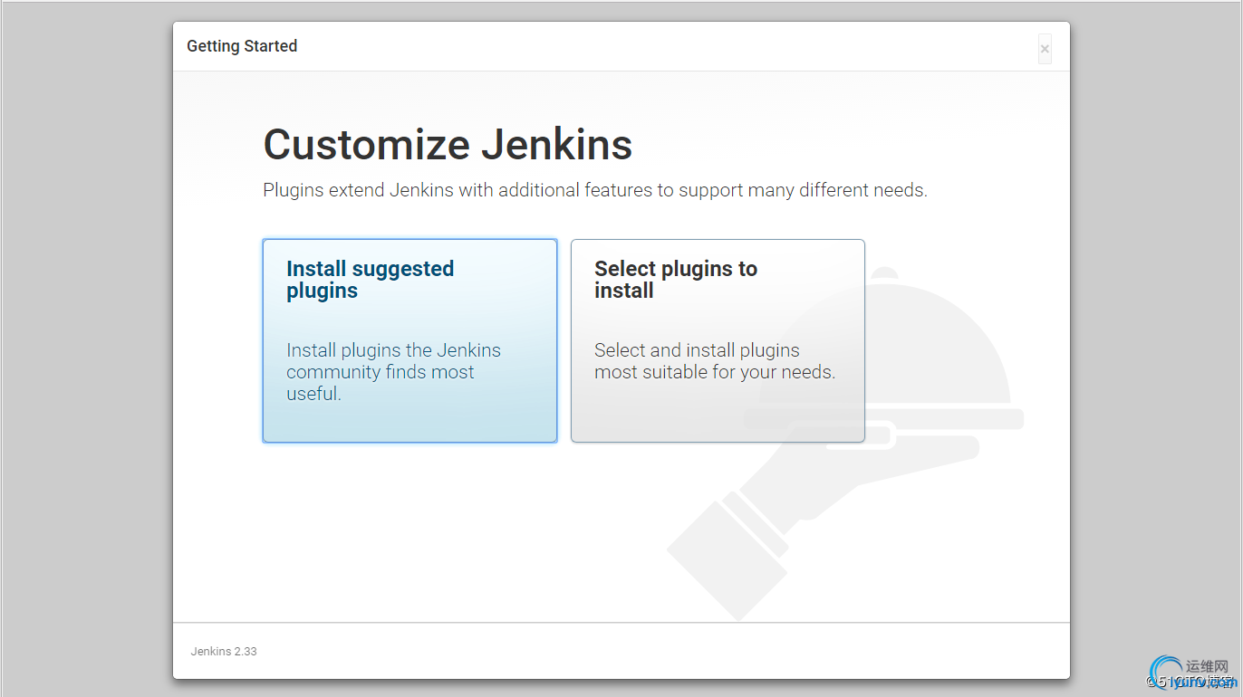Close the Getting Started dialog

(x=1045, y=49)
